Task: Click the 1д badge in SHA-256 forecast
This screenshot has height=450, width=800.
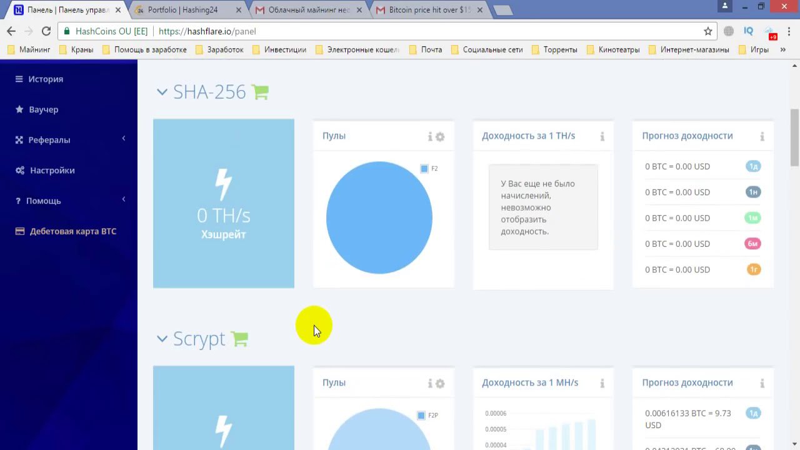Action: (753, 166)
